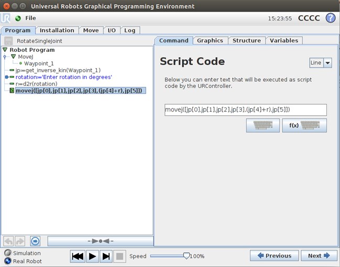Click the save disk icon beside RotateSingleJoint

pos(8,41)
